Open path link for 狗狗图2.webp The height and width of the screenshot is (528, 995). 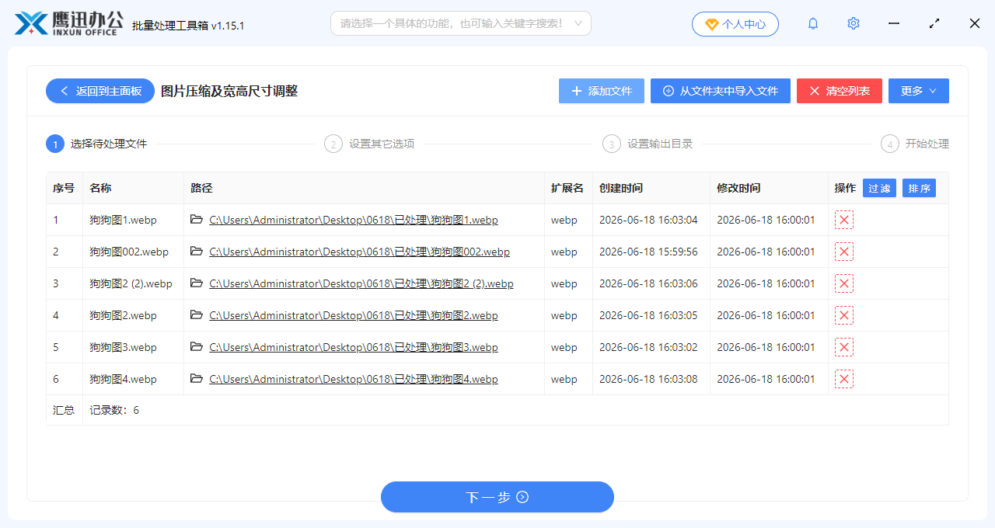coord(354,315)
